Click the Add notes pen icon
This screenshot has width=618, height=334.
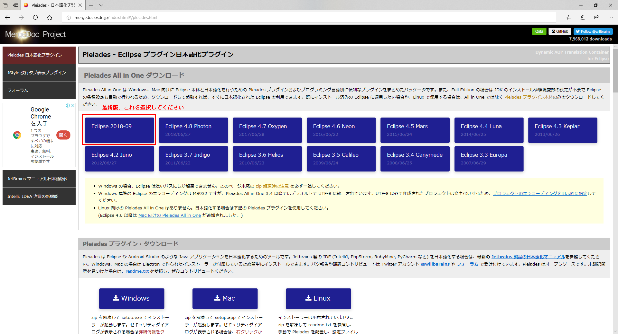pos(583,17)
